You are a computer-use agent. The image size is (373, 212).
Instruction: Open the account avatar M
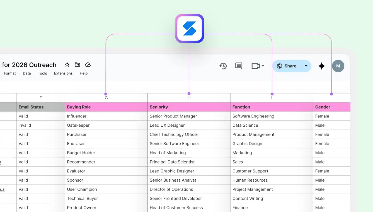point(338,66)
